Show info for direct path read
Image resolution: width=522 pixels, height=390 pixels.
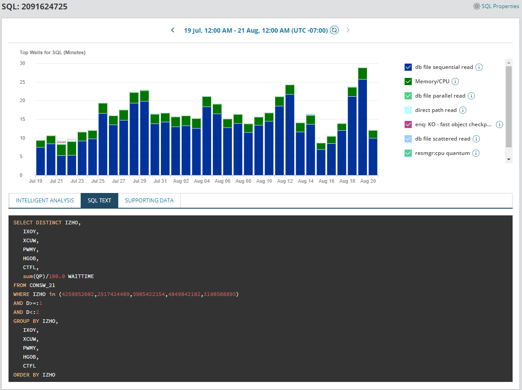pos(463,110)
